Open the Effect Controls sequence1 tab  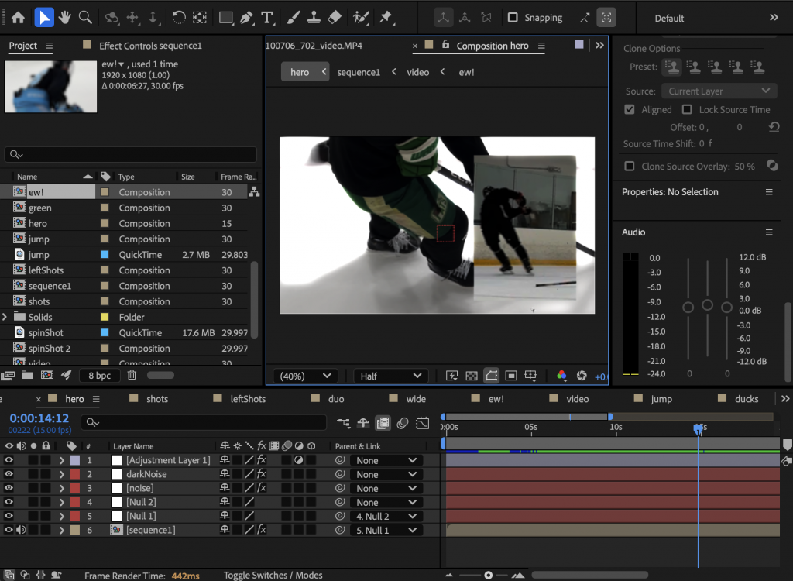(x=150, y=46)
